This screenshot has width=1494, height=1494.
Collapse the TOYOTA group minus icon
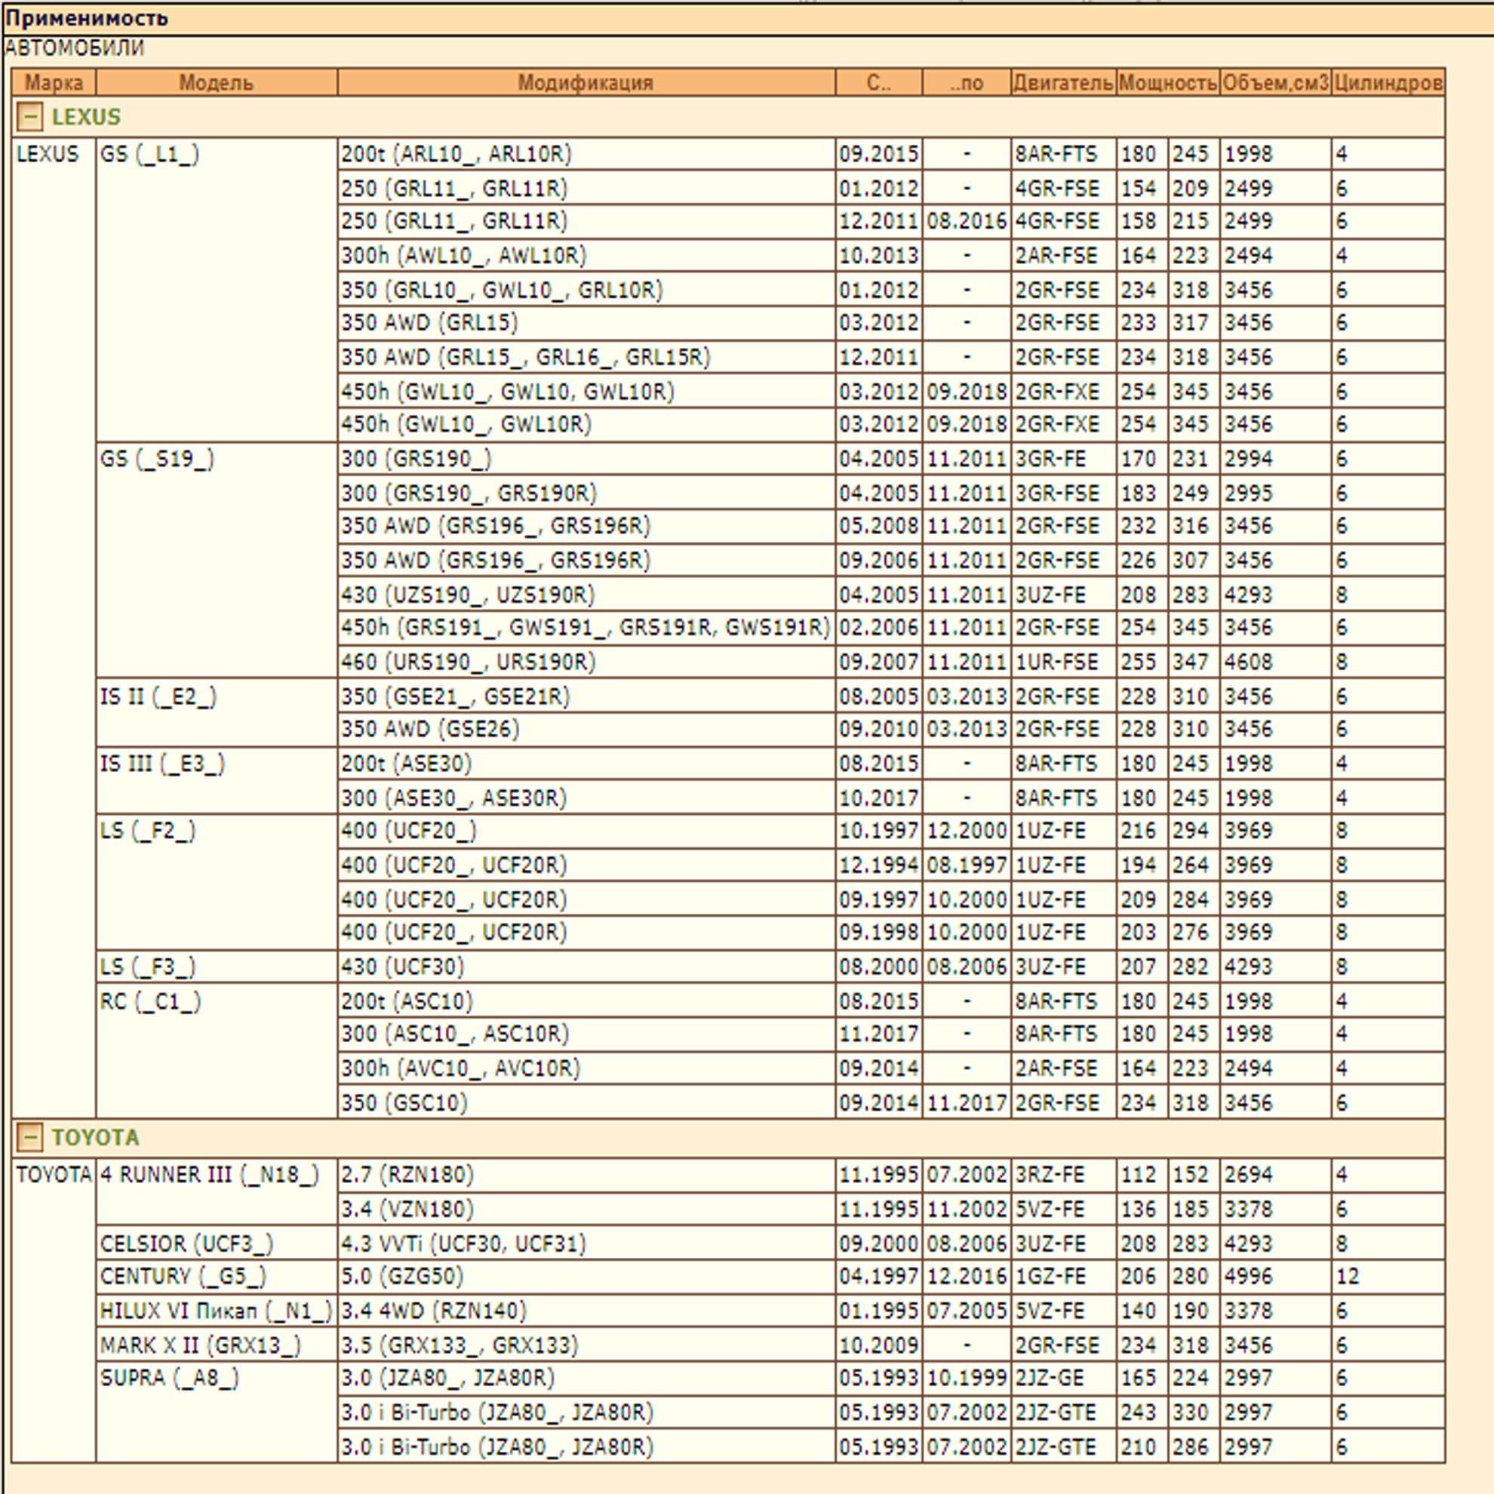29,1137
